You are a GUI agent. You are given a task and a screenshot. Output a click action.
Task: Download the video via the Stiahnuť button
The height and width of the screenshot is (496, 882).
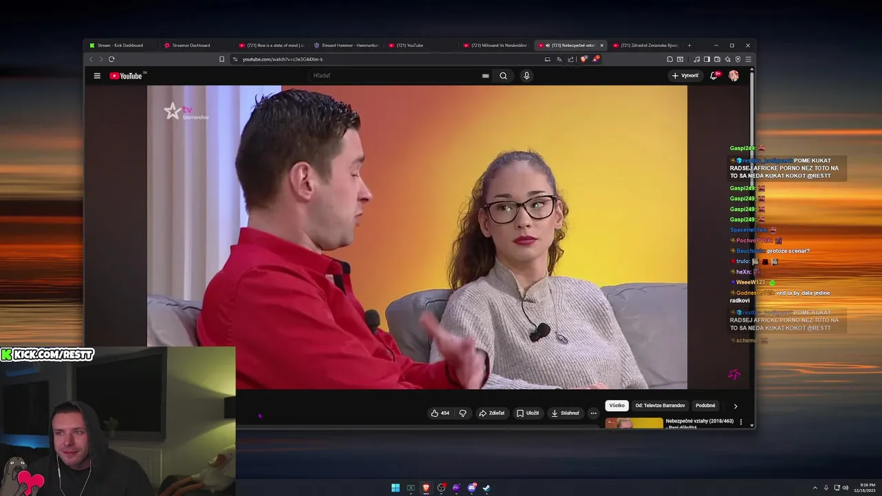pyautogui.click(x=566, y=413)
